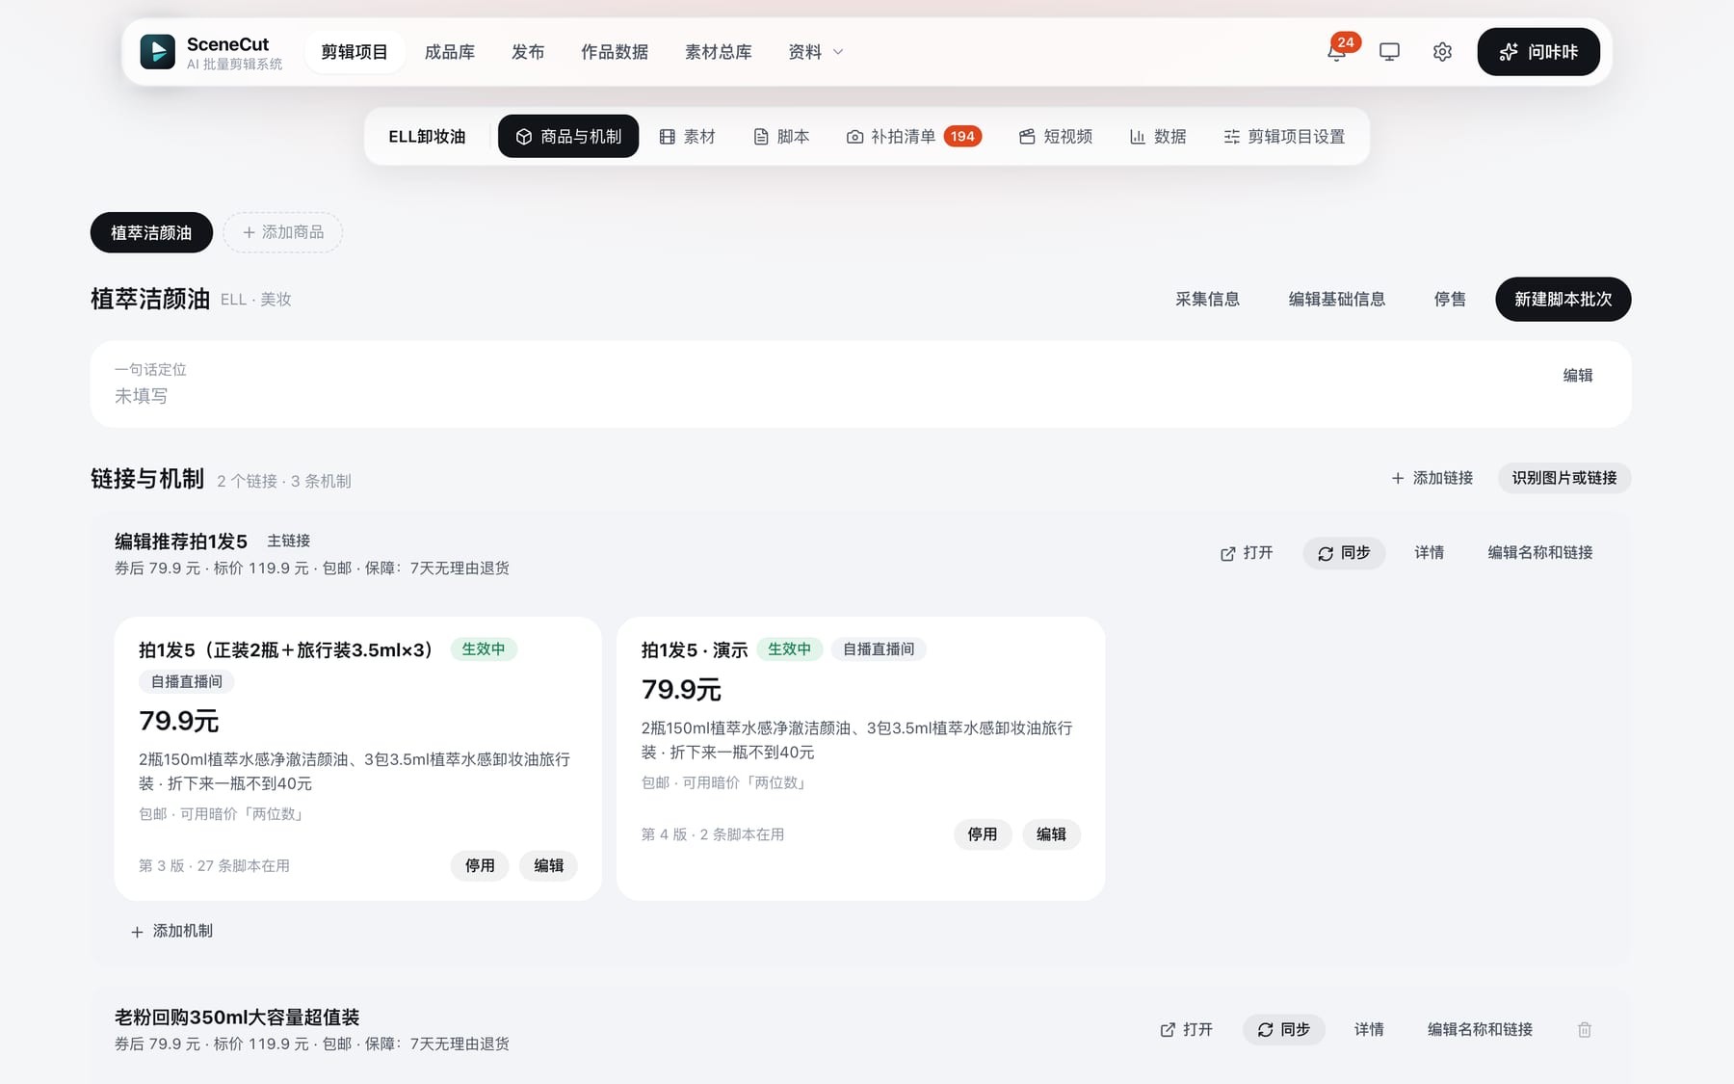This screenshot has height=1084, width=1734.
Task: Switch to 脚本 tab
Action: [x=781, y=137]
